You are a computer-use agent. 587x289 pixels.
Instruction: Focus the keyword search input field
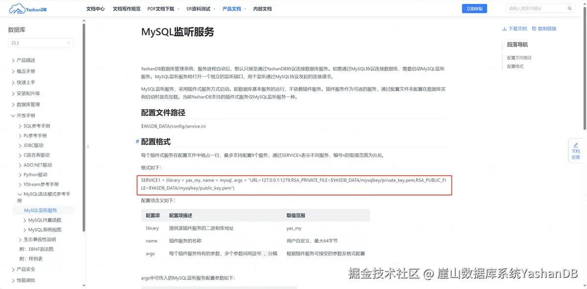(536, 8)
